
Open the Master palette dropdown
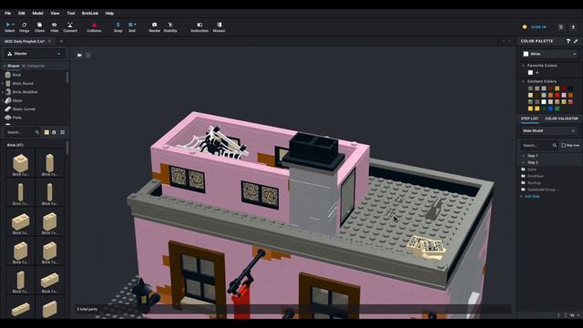pos(35,54)
